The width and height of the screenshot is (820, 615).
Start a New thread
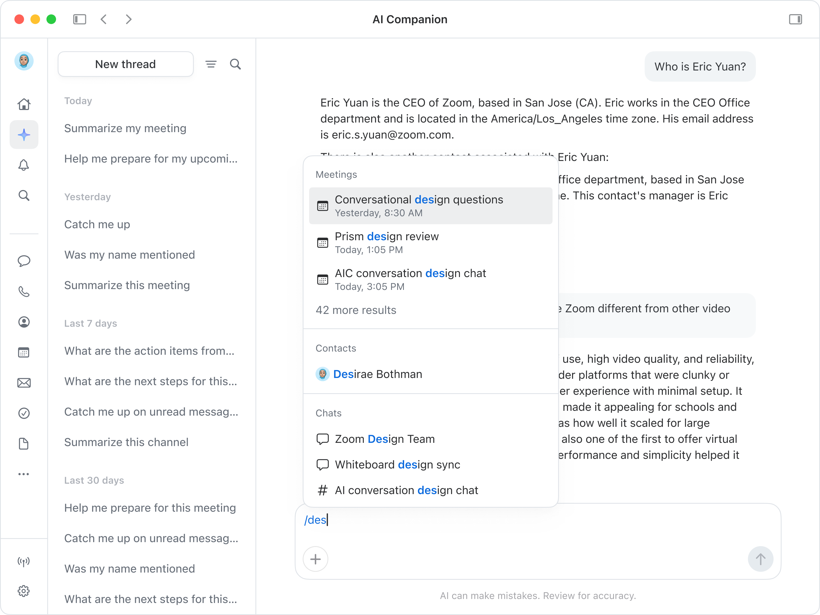(x=125, y=64)
